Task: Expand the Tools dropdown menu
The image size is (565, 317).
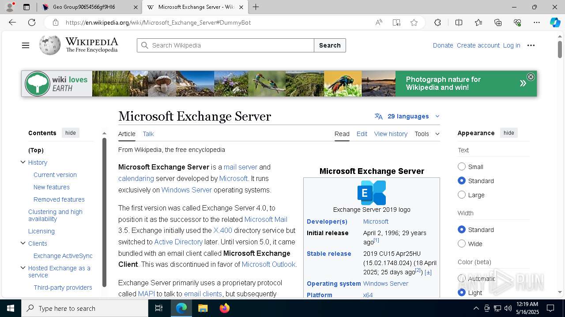Action: 427,134
